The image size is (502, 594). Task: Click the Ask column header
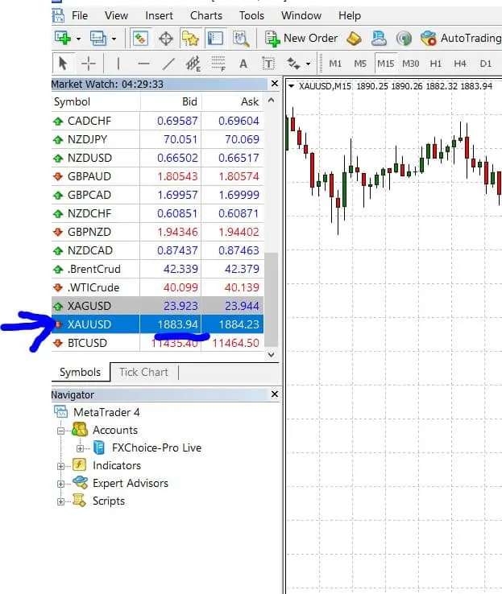[x=232, y=102]
